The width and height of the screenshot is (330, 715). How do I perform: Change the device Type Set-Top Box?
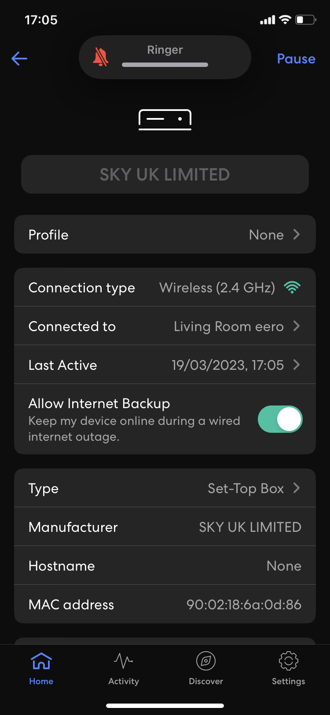(x=246, y=488)
